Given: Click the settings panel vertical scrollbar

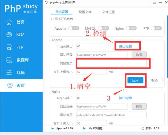Looking at the screenshot, I should (167, 47).
